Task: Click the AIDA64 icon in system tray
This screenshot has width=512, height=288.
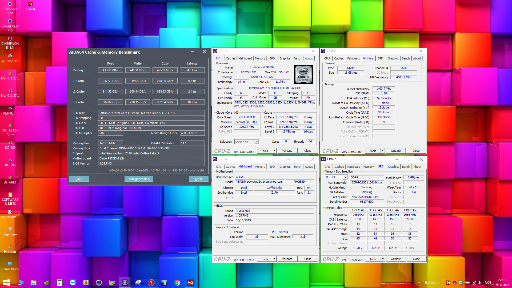Action: (448, 283)
